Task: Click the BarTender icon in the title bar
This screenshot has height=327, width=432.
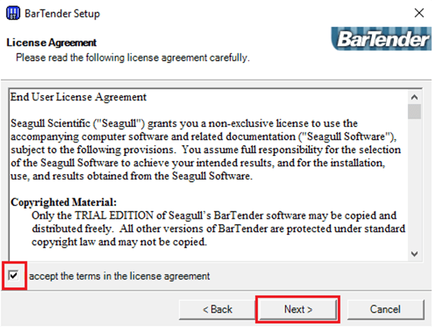Action: (12, 13)
